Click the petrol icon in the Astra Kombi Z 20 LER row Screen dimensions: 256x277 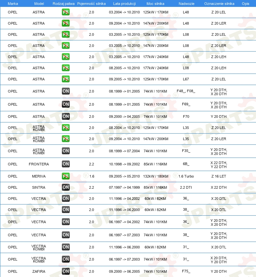pos(65,139)
